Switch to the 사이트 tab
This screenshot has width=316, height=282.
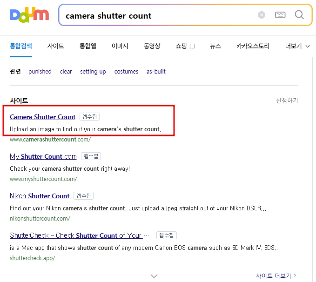(x=56, y=46)
